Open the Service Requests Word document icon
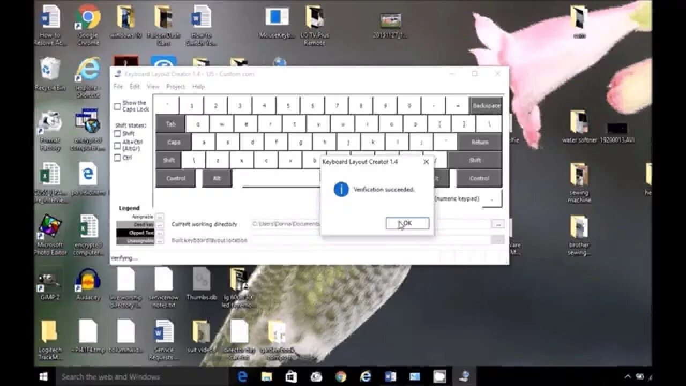Image resolution: width=686 pixels, height=386 pixels. 163,340
